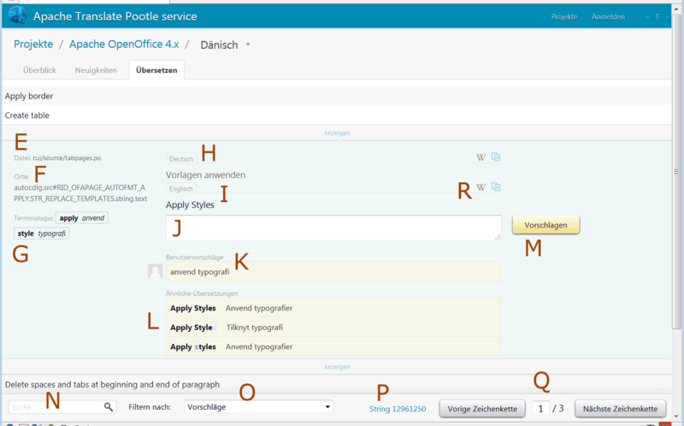Copy the Deutsch source text into translation
Image resolution: width=684 pixels, height=426 pixels.
(495, 157)
